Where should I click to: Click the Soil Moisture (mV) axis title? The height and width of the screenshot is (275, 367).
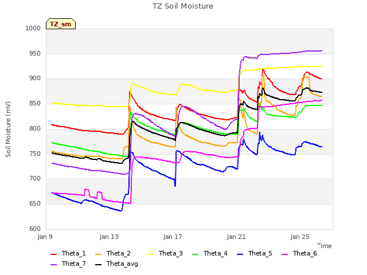(8, 129)
